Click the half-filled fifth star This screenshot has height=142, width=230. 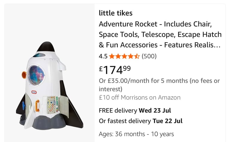point(137,56)
